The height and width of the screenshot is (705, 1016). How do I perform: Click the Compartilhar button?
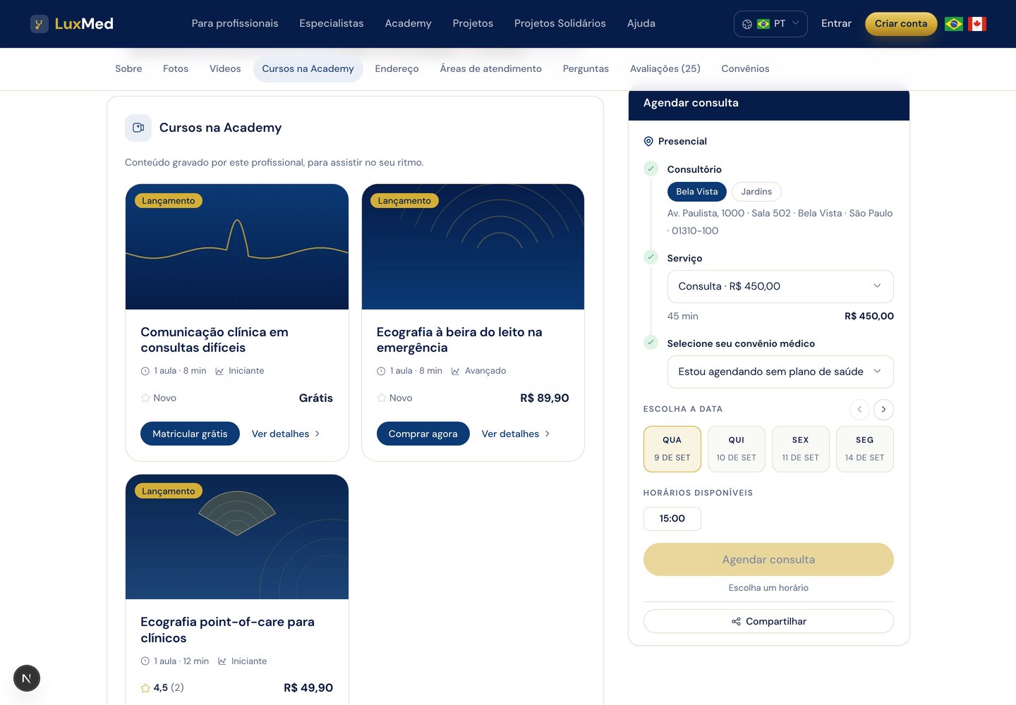(768, 621)
